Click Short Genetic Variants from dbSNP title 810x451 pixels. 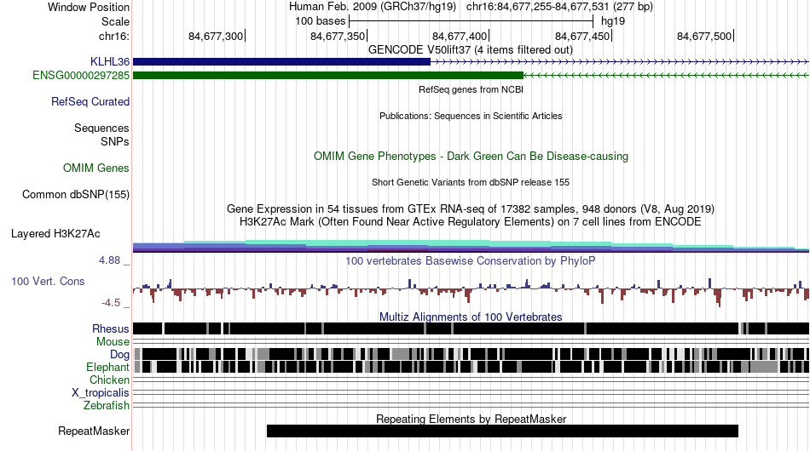[471, 182]
